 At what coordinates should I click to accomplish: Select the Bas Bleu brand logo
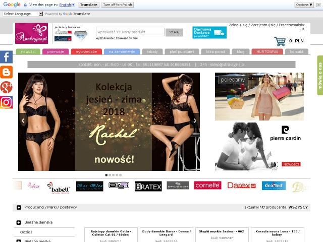pos(90,186)
